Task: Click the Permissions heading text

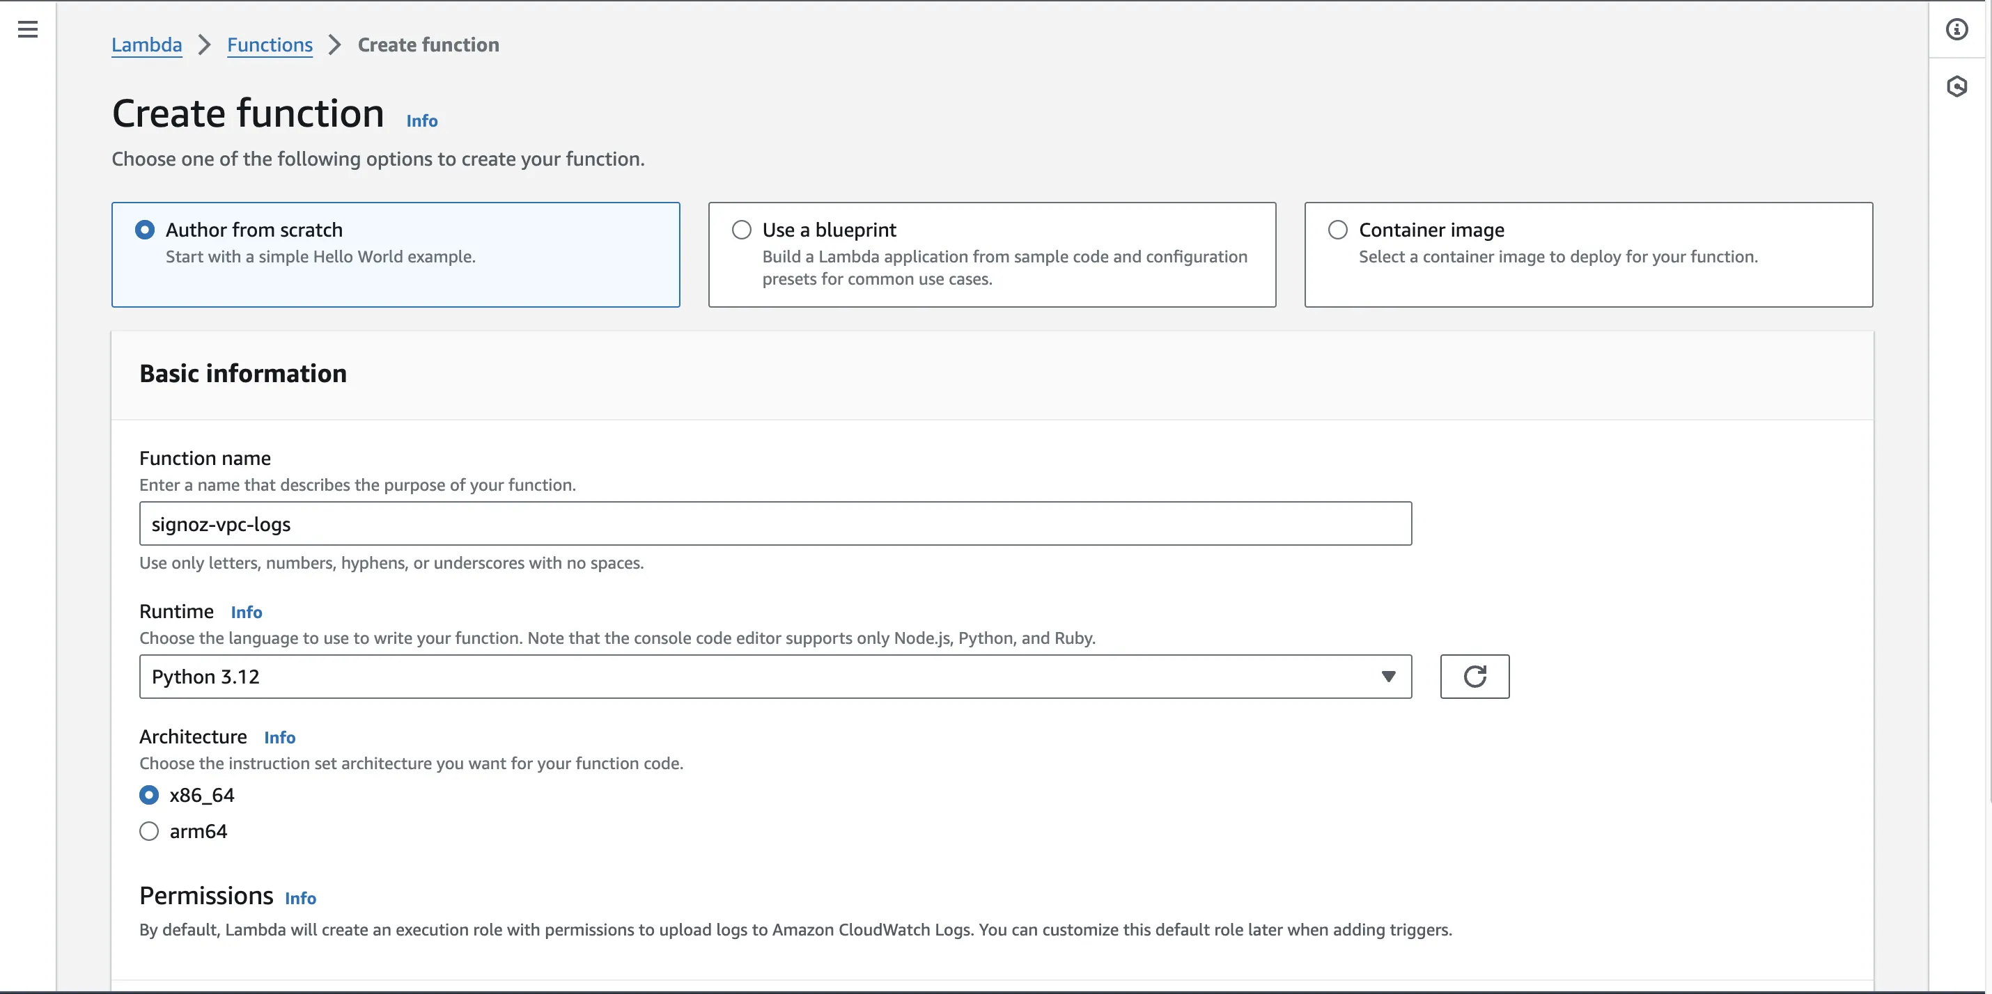Action: coord(206,895)
